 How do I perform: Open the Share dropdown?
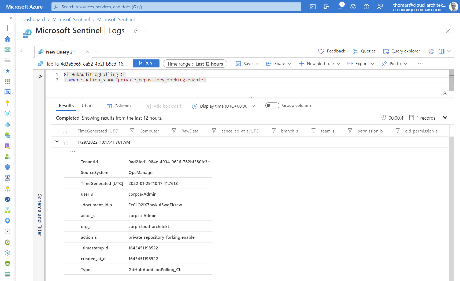click(x=279, y=63)
